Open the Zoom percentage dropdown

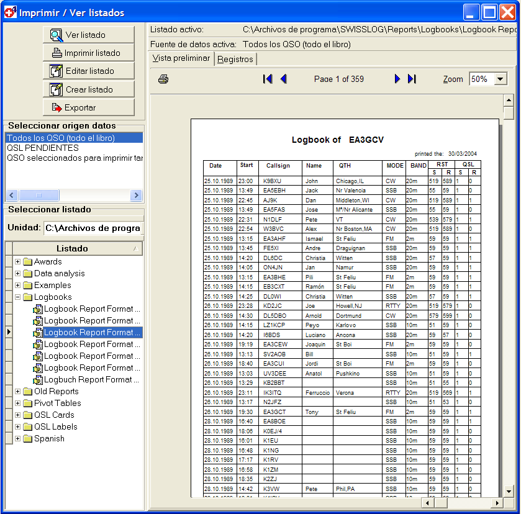click(501, 79)
